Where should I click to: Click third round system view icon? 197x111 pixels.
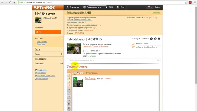[x=159, y=39]
